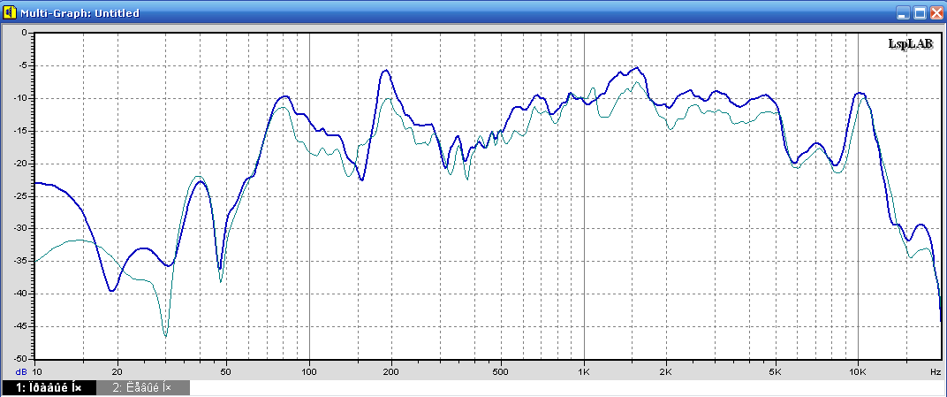Minimize the Multi-Graph window

pos(904,12)
